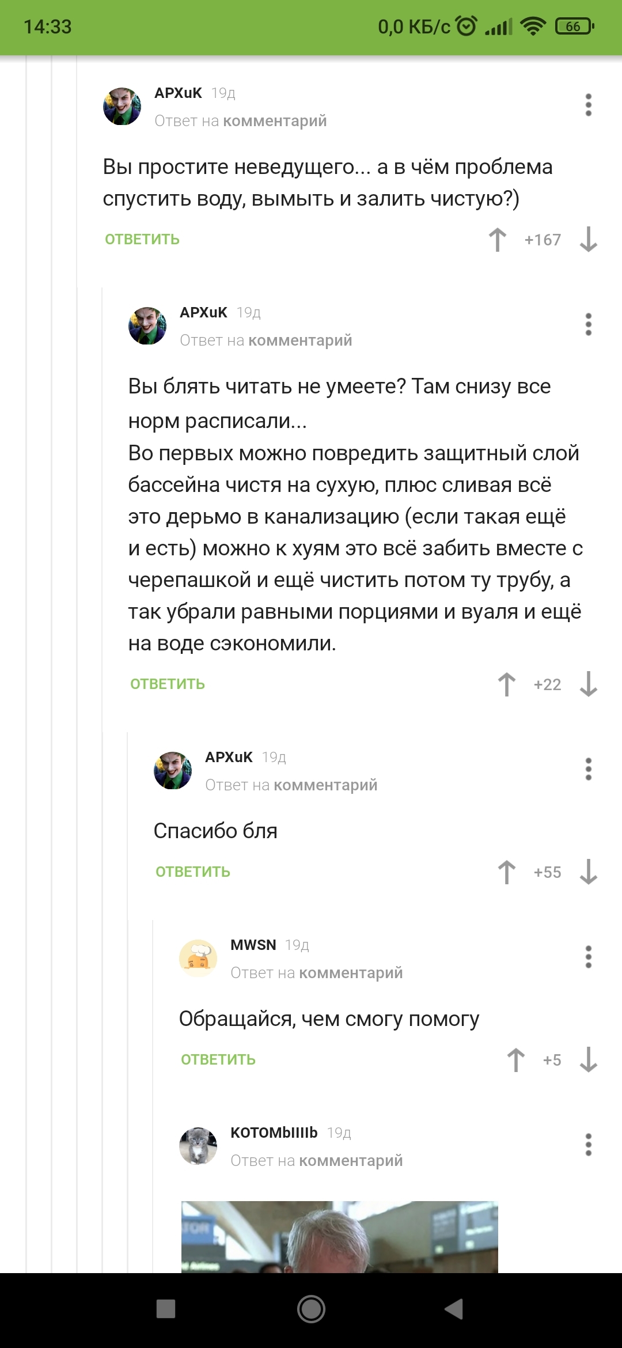Upvote MWSN's comment
The width and height of the screenshot is (622, 1348).
coord(516,1060)
